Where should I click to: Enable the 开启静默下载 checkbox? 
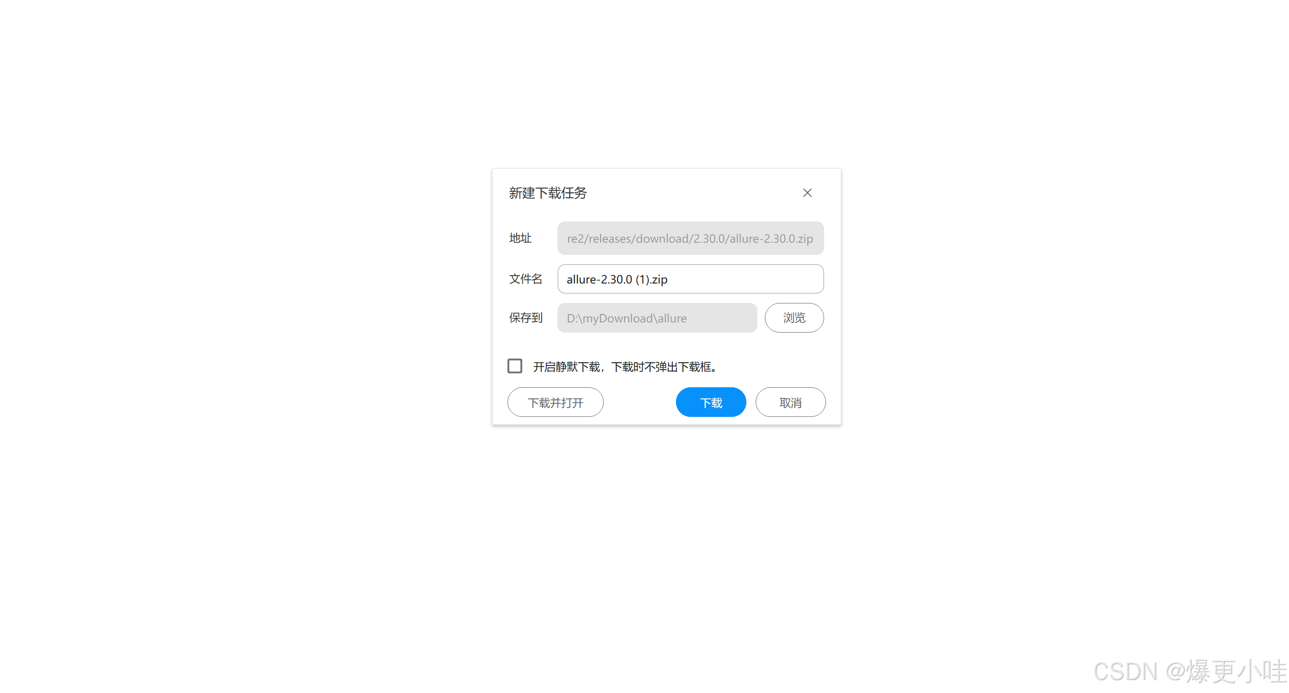point(515,366)
